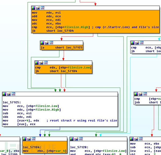
Task: Click the pencil icon on the 'ja short loc_571C5' block
Action: (x=47, y=43)
